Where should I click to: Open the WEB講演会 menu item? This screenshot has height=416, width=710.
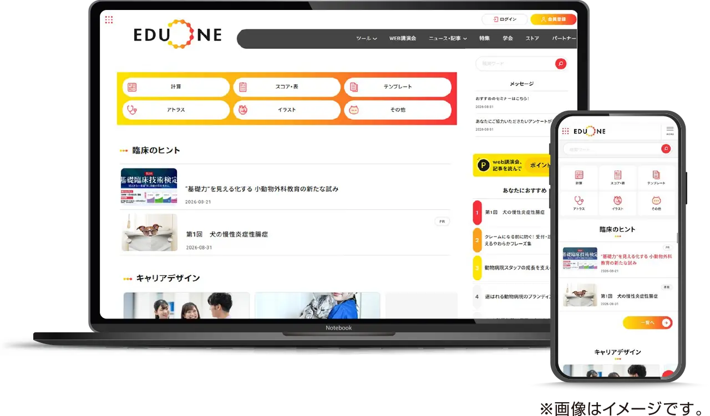pos(403,38)
